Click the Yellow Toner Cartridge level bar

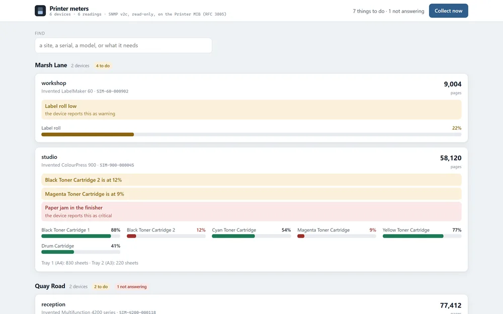422,236
